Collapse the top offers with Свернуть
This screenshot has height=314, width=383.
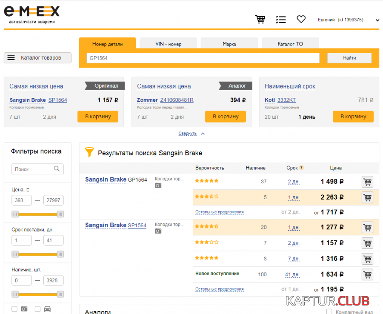pyautogui.click(x=188, y=134)
